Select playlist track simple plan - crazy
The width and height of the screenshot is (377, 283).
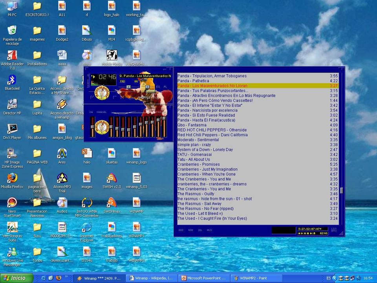pyautogui.click(x=258, y=145)
